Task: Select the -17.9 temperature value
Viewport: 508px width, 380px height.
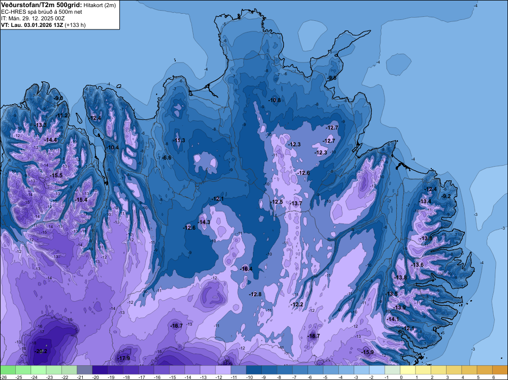Action: coord(123,358)
